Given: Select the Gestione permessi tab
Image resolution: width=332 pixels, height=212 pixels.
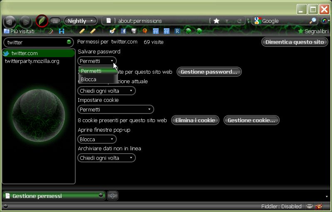Looking at the screenshot, I should coord(54,196).
